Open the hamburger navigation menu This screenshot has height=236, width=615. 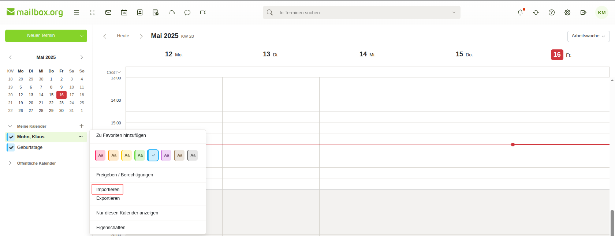[77, 12]
